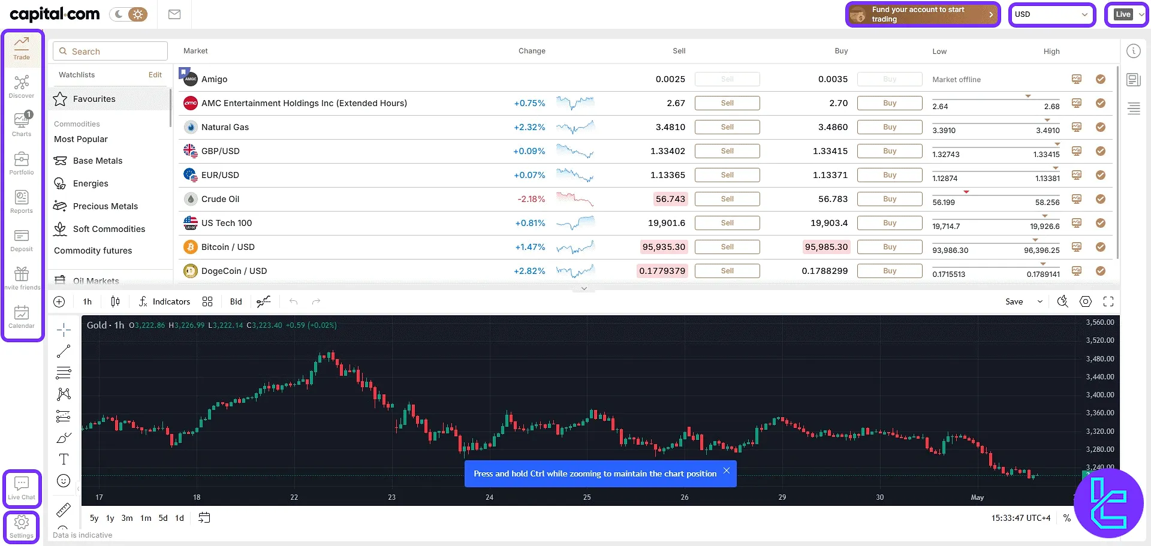Screen dimensions: 1151x546
Task: Toggle Natural Gas watchlist checkmark
Action: pyautogui.click(x=1101, y=127)
